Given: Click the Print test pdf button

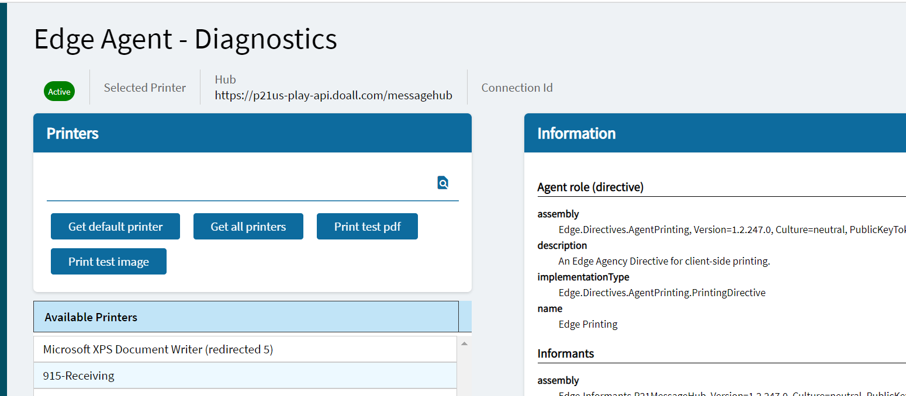Looking at the screenshot, I should [x=367, y=227].
